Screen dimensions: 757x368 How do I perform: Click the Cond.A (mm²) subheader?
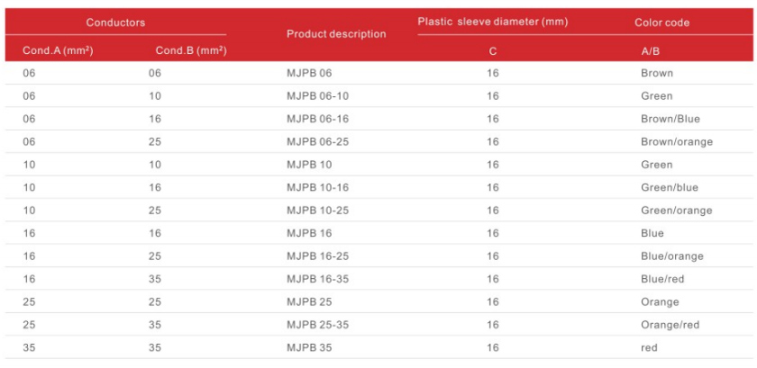click(x=58, y=50)
